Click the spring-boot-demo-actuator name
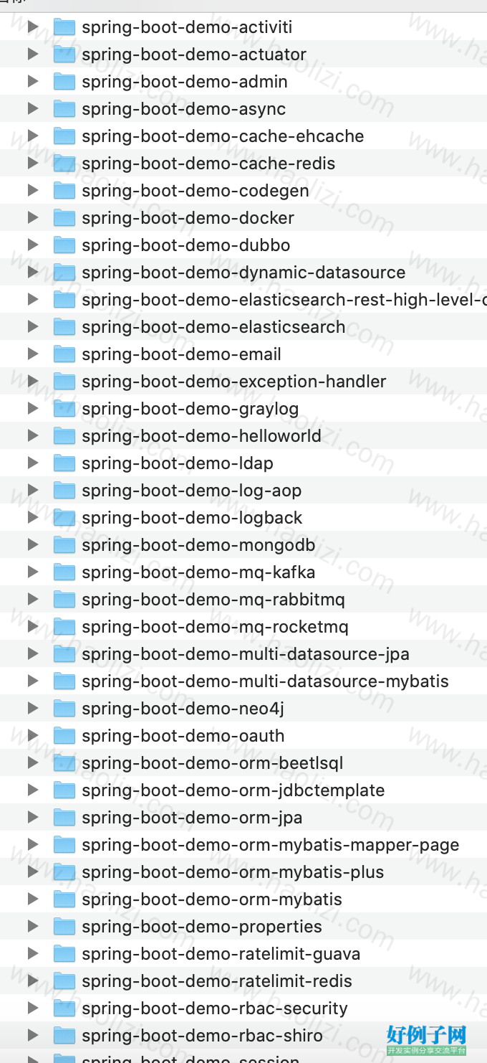 click(194, 55)
